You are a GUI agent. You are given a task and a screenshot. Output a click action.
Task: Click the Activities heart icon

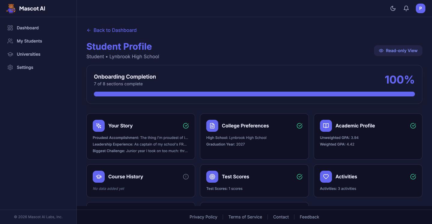pyautogui.click(x=326, y=177)
